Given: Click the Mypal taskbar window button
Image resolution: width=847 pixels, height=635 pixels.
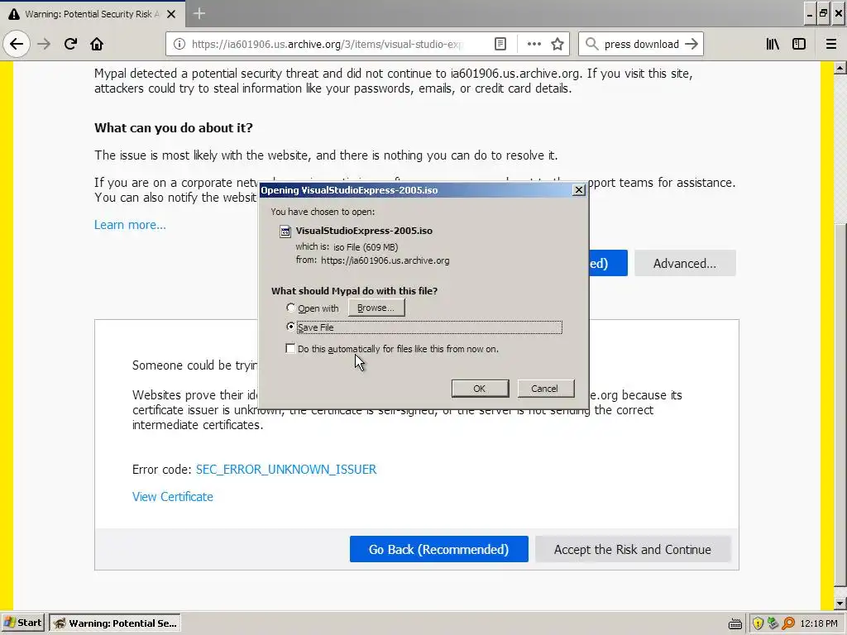Looking at the screenshot, I should click(x=115, y=623).
